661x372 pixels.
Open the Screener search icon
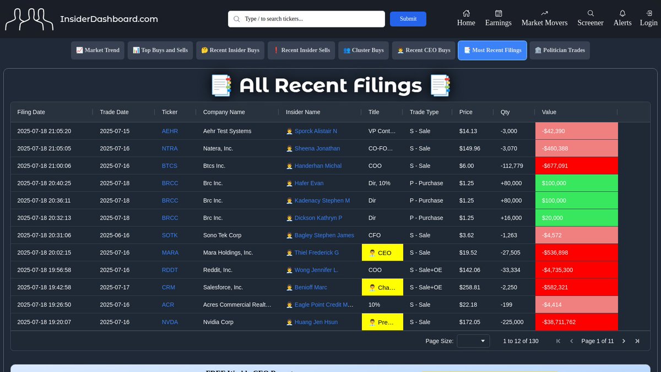(590, 13)
